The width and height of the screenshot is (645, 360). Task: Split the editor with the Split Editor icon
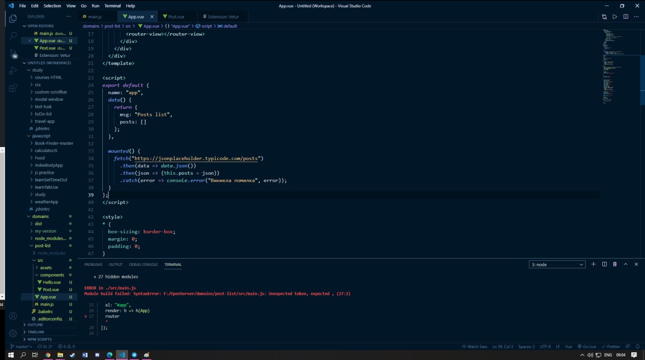click(x=626, y=17)
